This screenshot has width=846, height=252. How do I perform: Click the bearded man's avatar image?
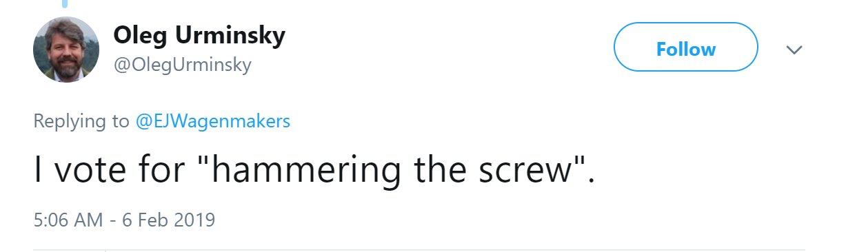[x=66, y=50]
